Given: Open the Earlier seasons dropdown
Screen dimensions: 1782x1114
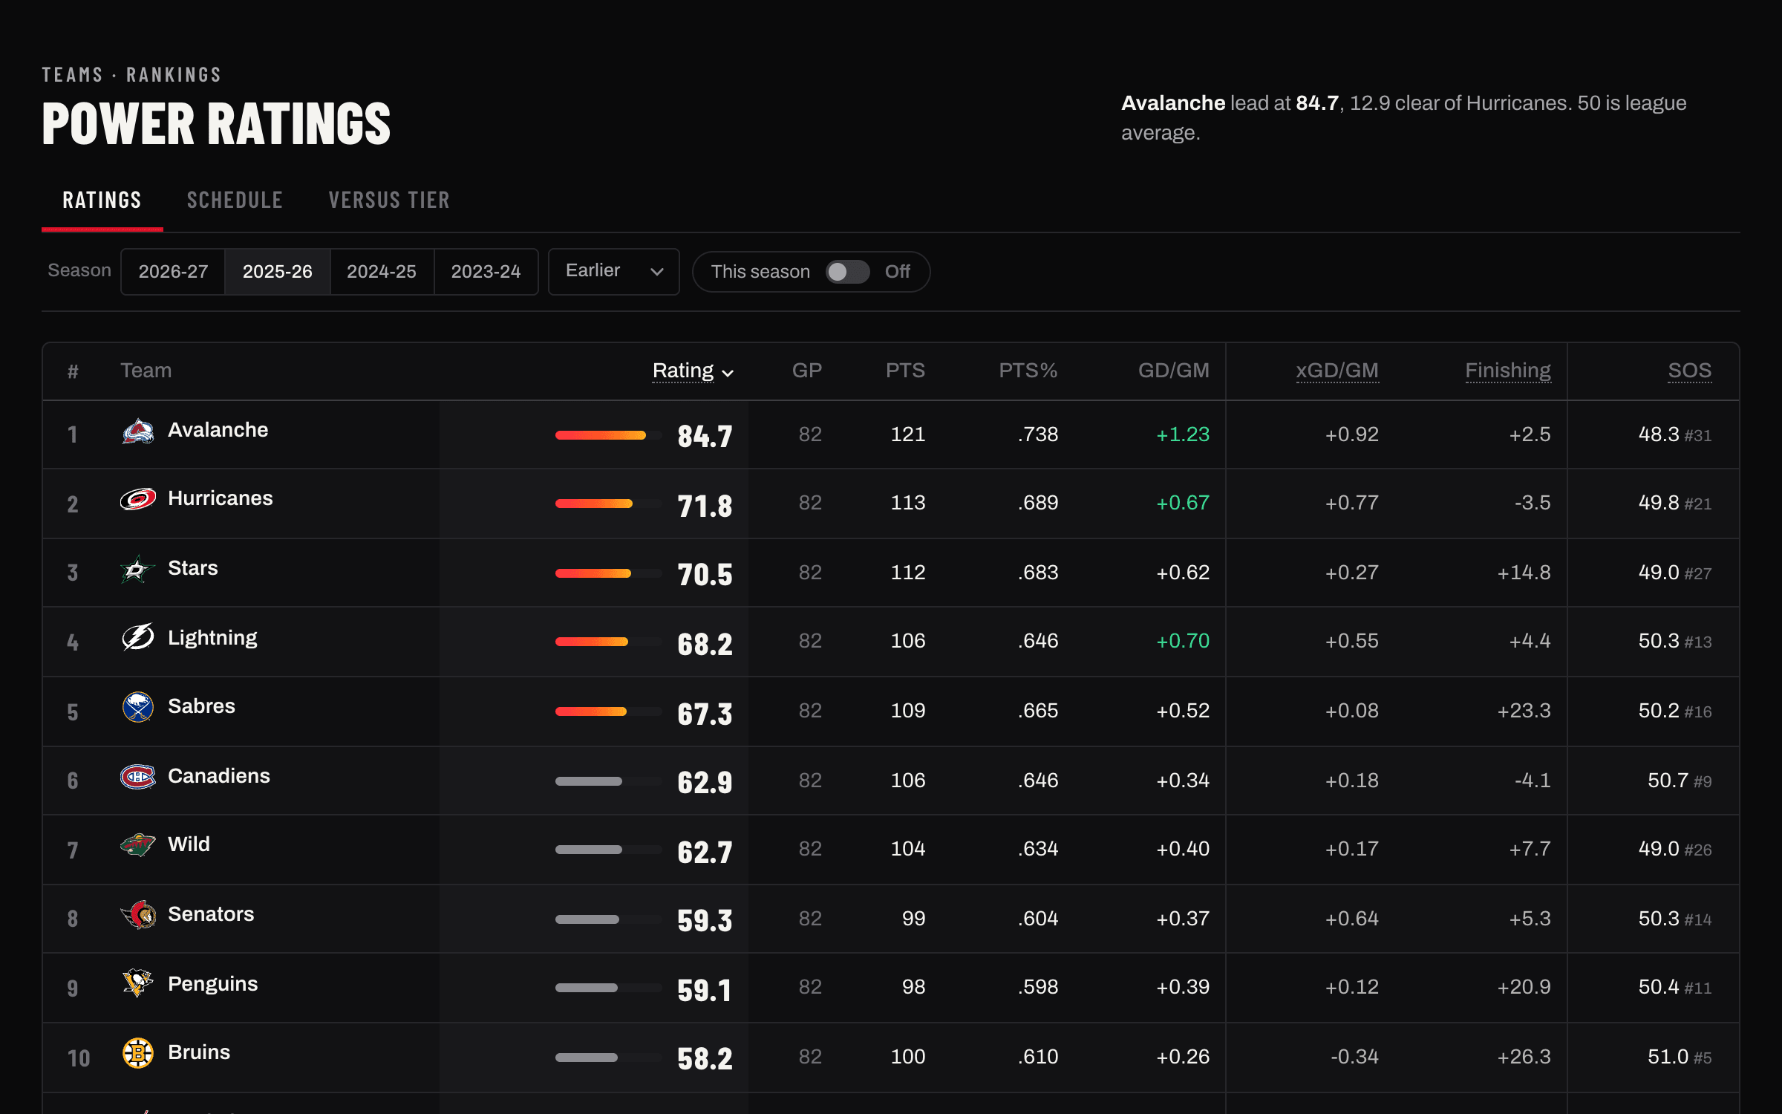Looking at the screenshot, I should pyautogui.click(x=614, y=272).
